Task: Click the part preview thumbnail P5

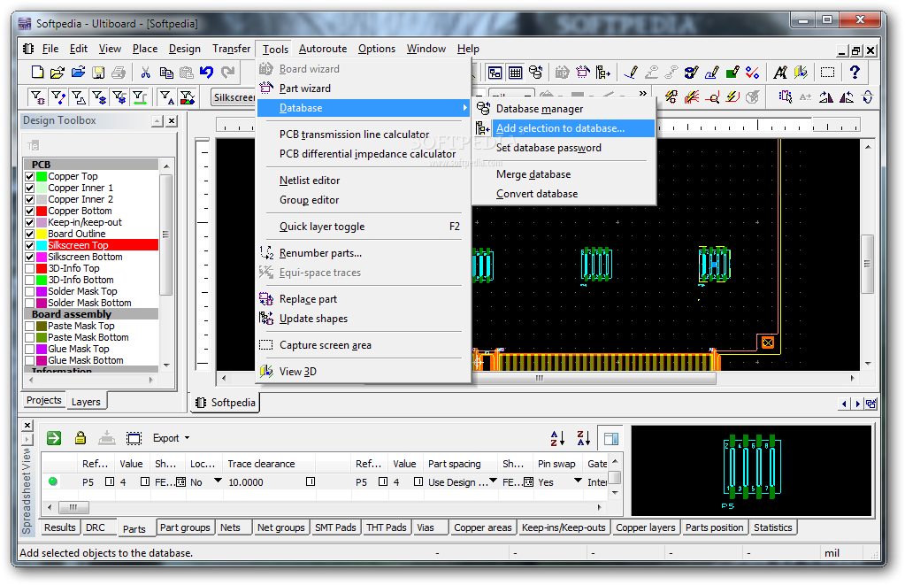Action: click(x=751, y=471)
